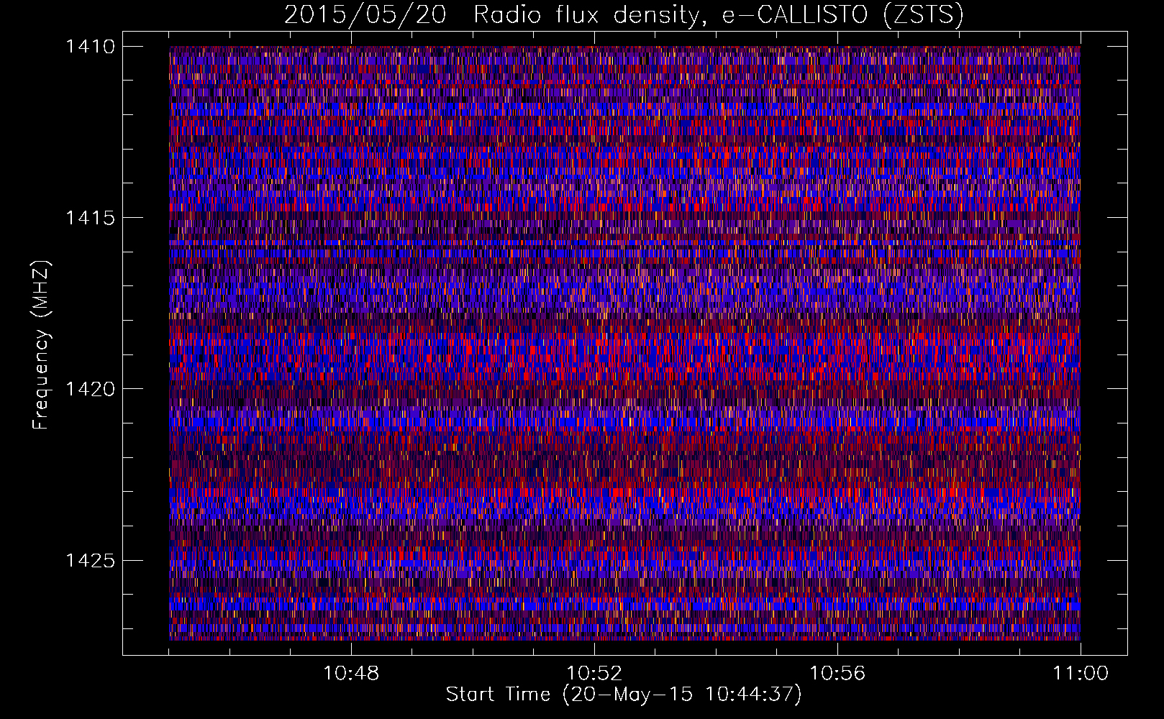Click the 10:56 time axis label
Image resolution: width=1164 pixels, height=719 pixels.
pyautogui.click(x=837, y=674)
